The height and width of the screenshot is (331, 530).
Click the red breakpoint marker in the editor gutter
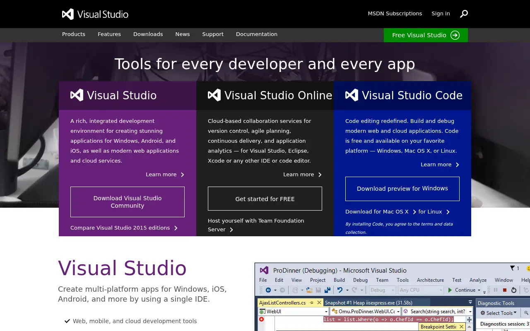click(x=261, y=319)
